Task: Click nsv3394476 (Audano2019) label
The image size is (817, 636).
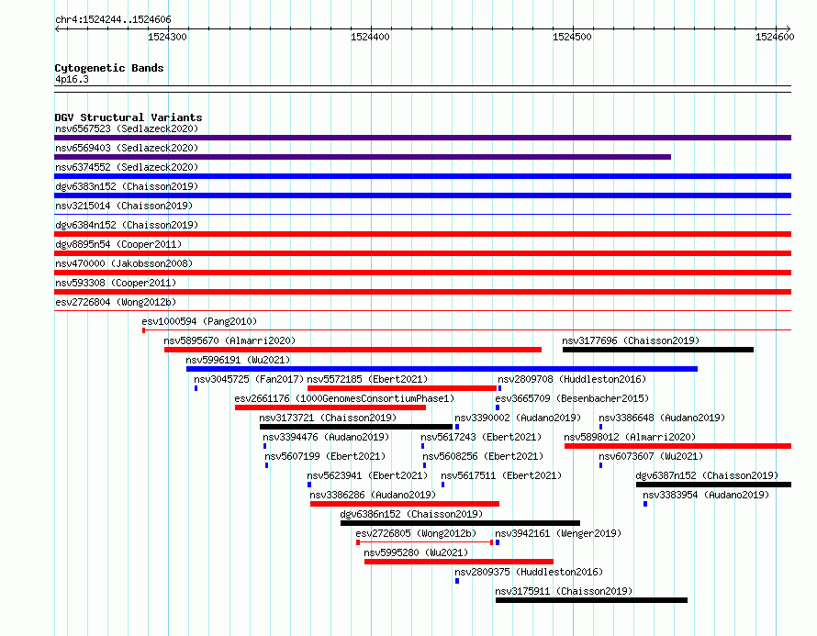Action: coord(326,437)
